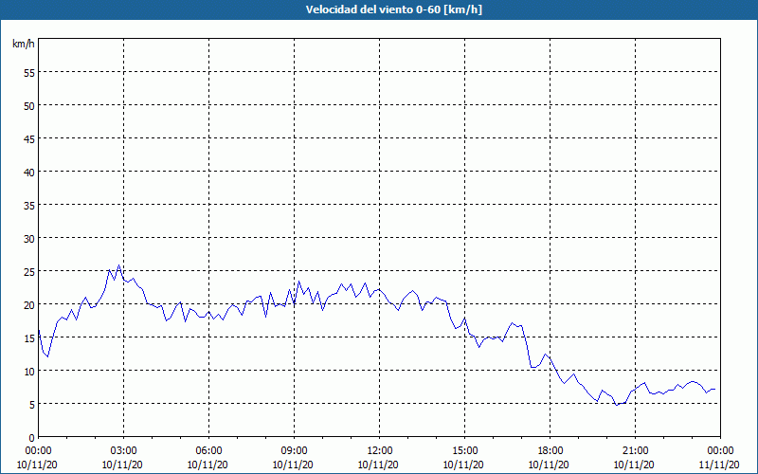Select the y-axis value '30'

click(x=29, y=239)
